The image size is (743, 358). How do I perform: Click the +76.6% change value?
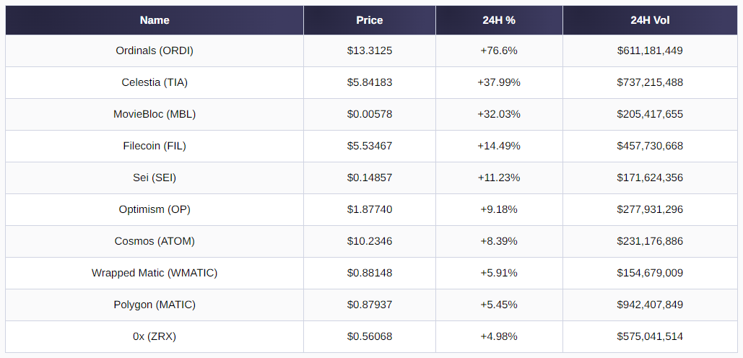[x=499, y=51]
